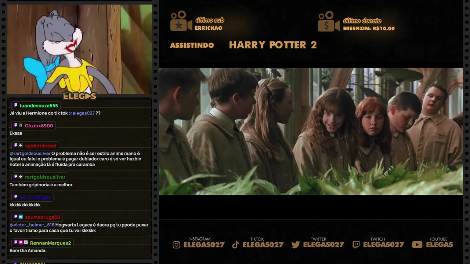Click the 'EREENZIN: R$10.00' donation text
Viewport: 470px width, 264px height.
pos(369,29)
